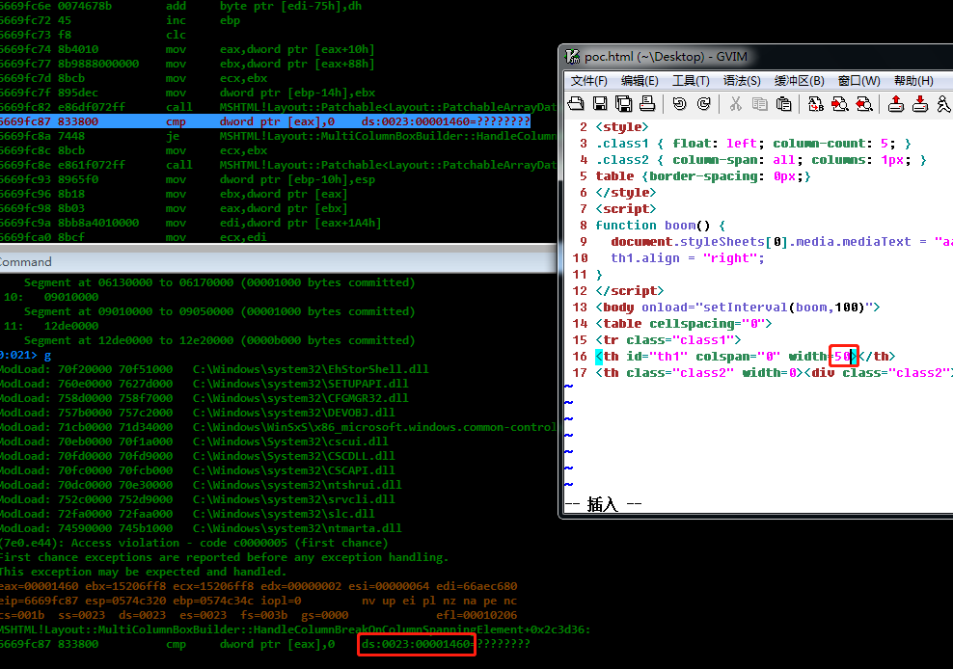
Task: Click the Find Previous icon
Action: (863, 104)
